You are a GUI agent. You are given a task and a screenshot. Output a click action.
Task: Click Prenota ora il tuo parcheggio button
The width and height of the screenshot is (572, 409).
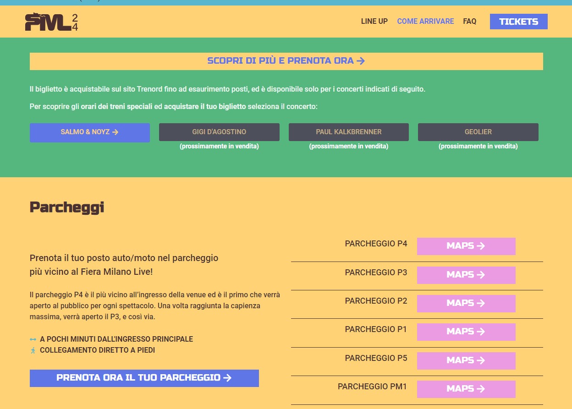pos(144,378)
